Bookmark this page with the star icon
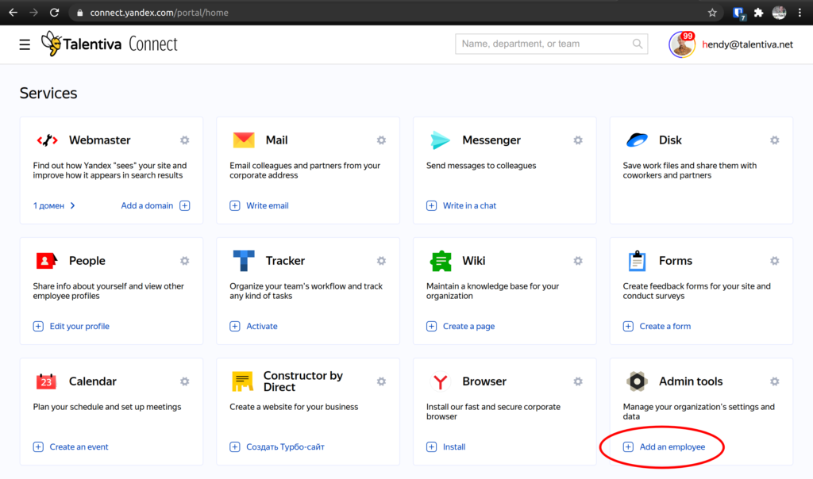Image resolution: width=813 pixels, height=479 pixels. click(x=712, y=13)
